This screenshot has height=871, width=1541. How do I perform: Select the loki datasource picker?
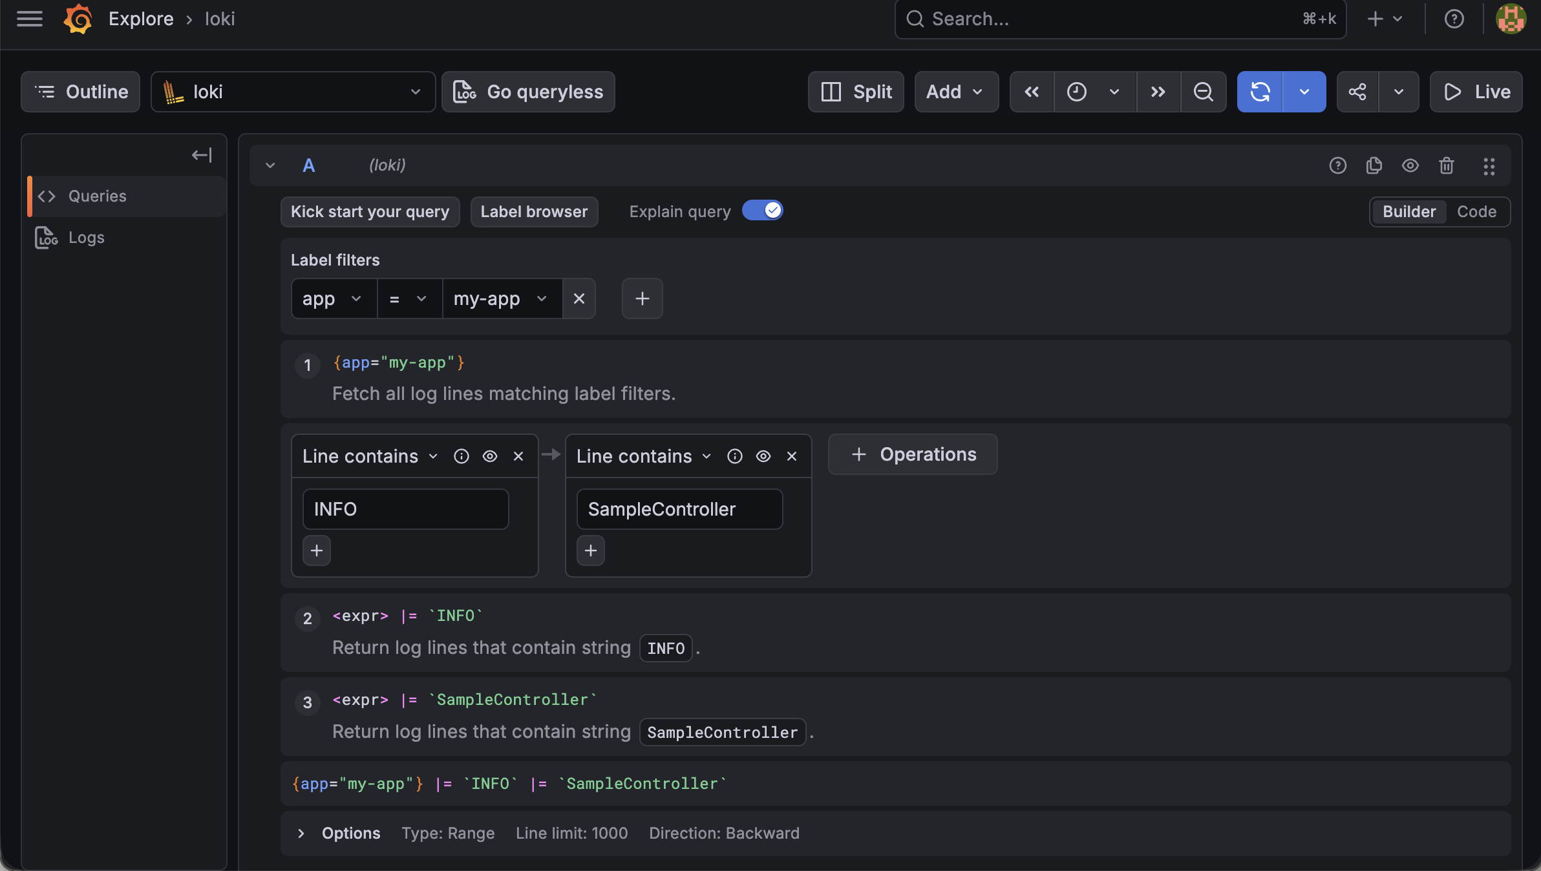pyautogui.click(x=293, y=92)
